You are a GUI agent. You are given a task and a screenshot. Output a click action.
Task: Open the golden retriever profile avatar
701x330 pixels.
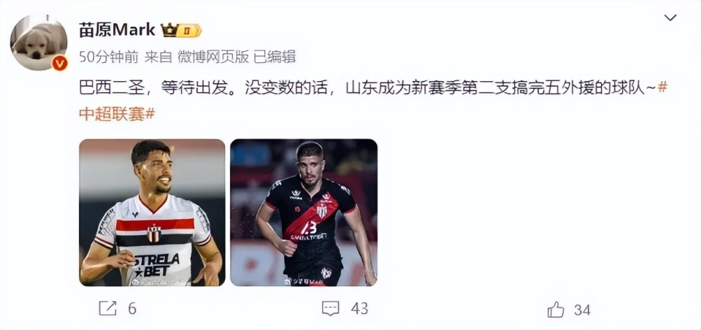tap(39, 42)
